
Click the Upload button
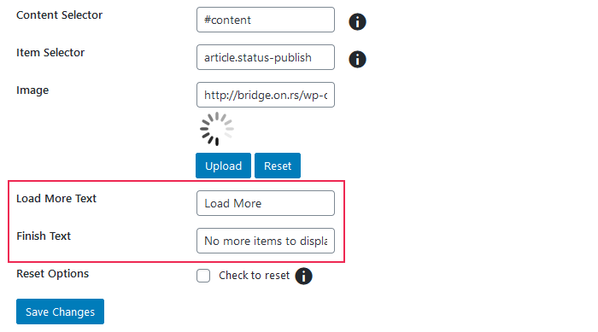(224, 166)
